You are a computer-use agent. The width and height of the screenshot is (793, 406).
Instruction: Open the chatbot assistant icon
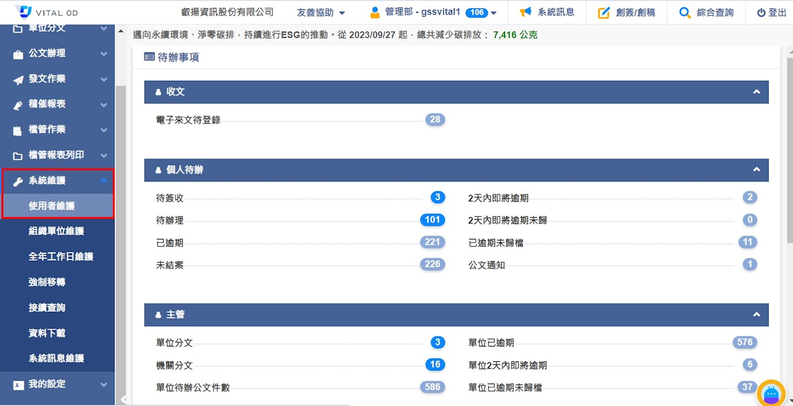pos(771,394)
